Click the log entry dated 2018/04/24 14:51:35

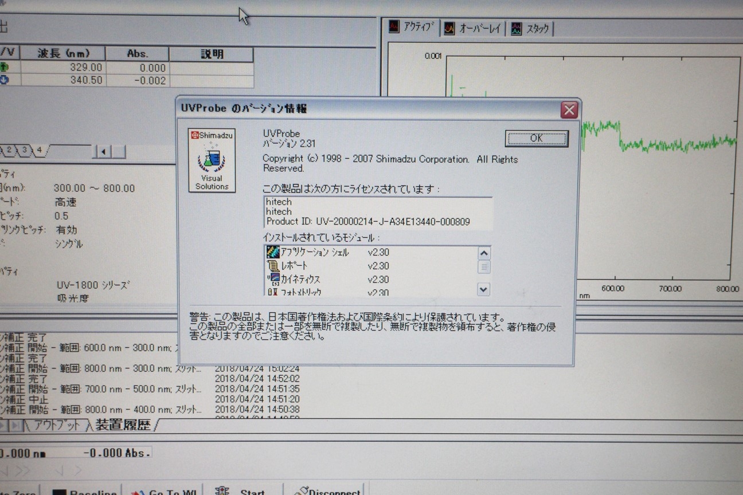coord(149,389)
